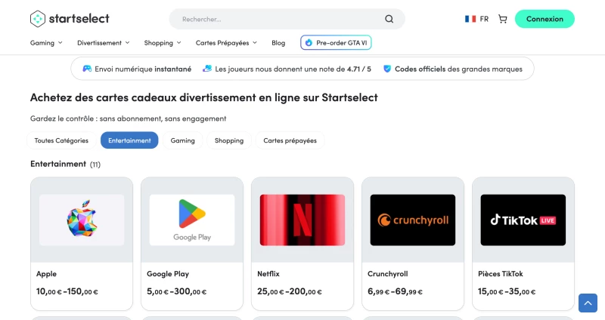Click the Netflix product name
Screen dimensions: 605x320
268,274
